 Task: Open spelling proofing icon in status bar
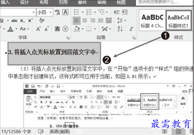(x=41, y=131)
